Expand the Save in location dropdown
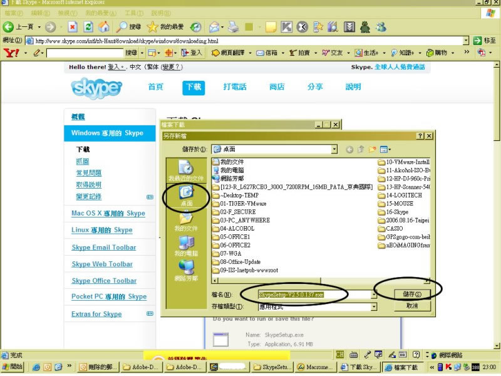Viewport: 501px width, 376px height. point(334,149)
